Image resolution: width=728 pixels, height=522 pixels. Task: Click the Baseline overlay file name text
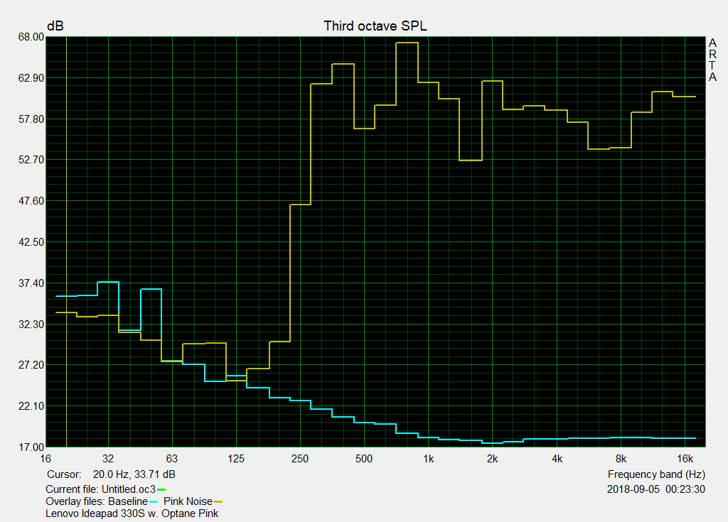(127, 501)
